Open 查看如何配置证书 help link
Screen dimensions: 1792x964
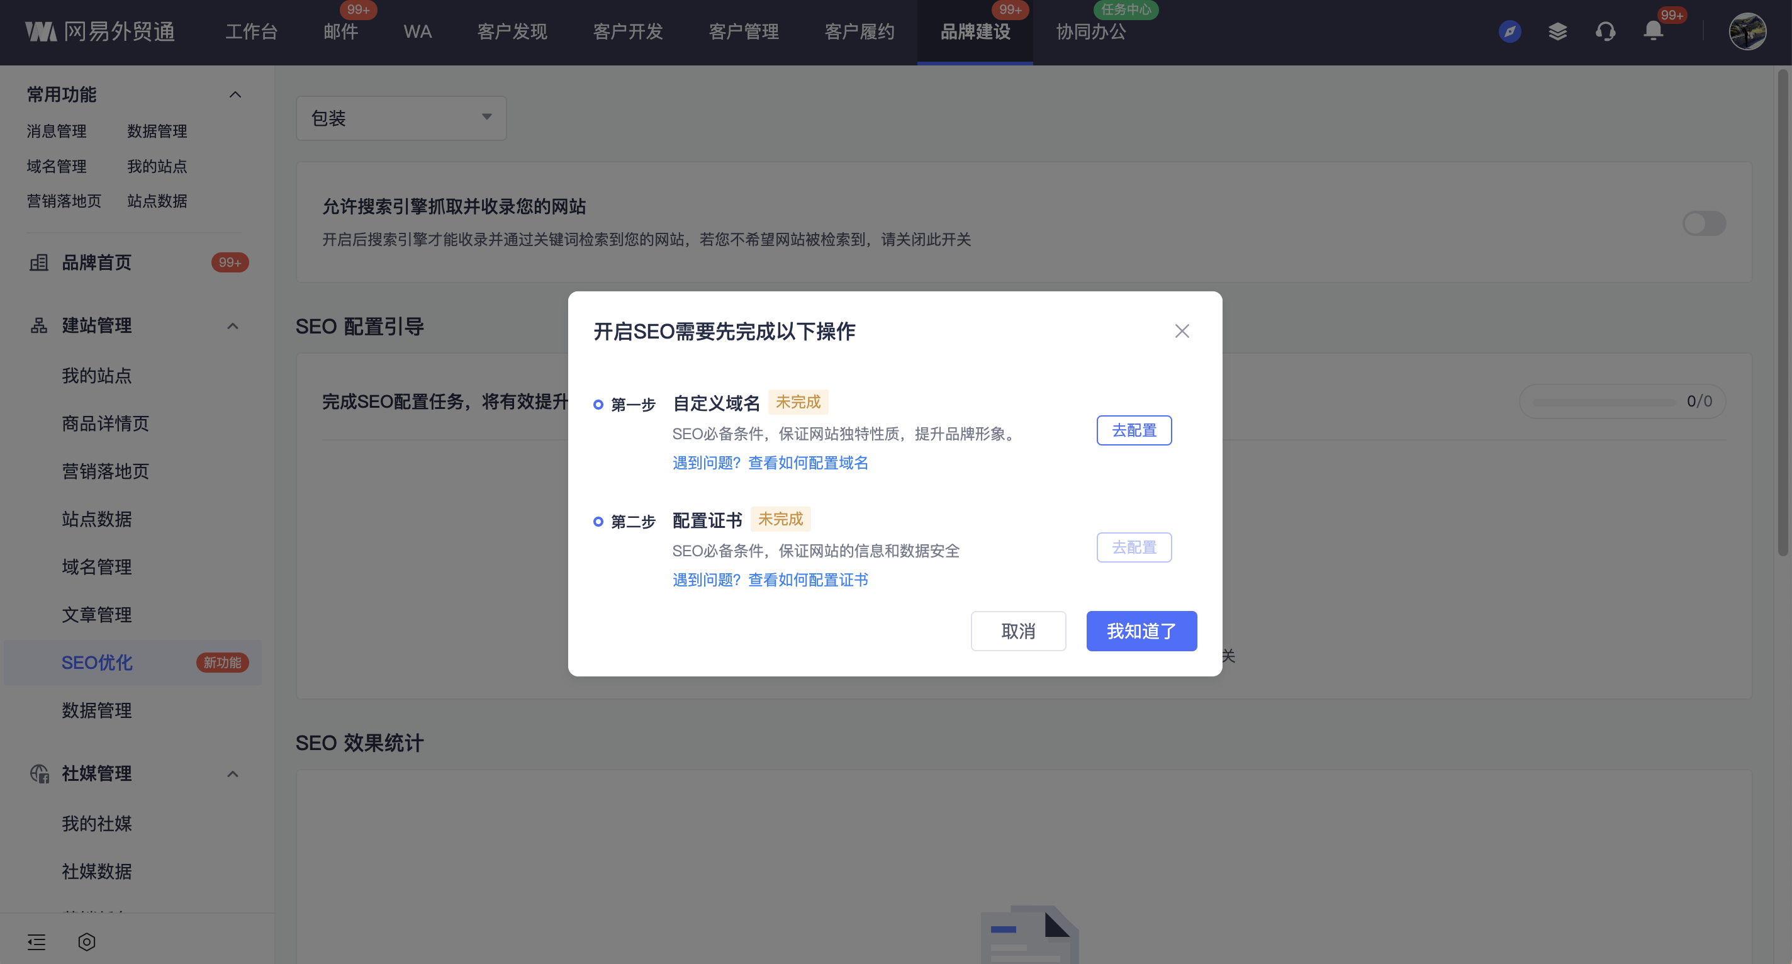[x=808, y=580]
